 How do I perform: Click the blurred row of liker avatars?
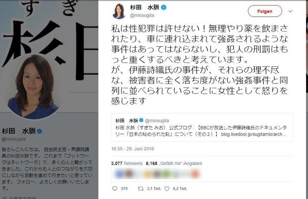157,174
